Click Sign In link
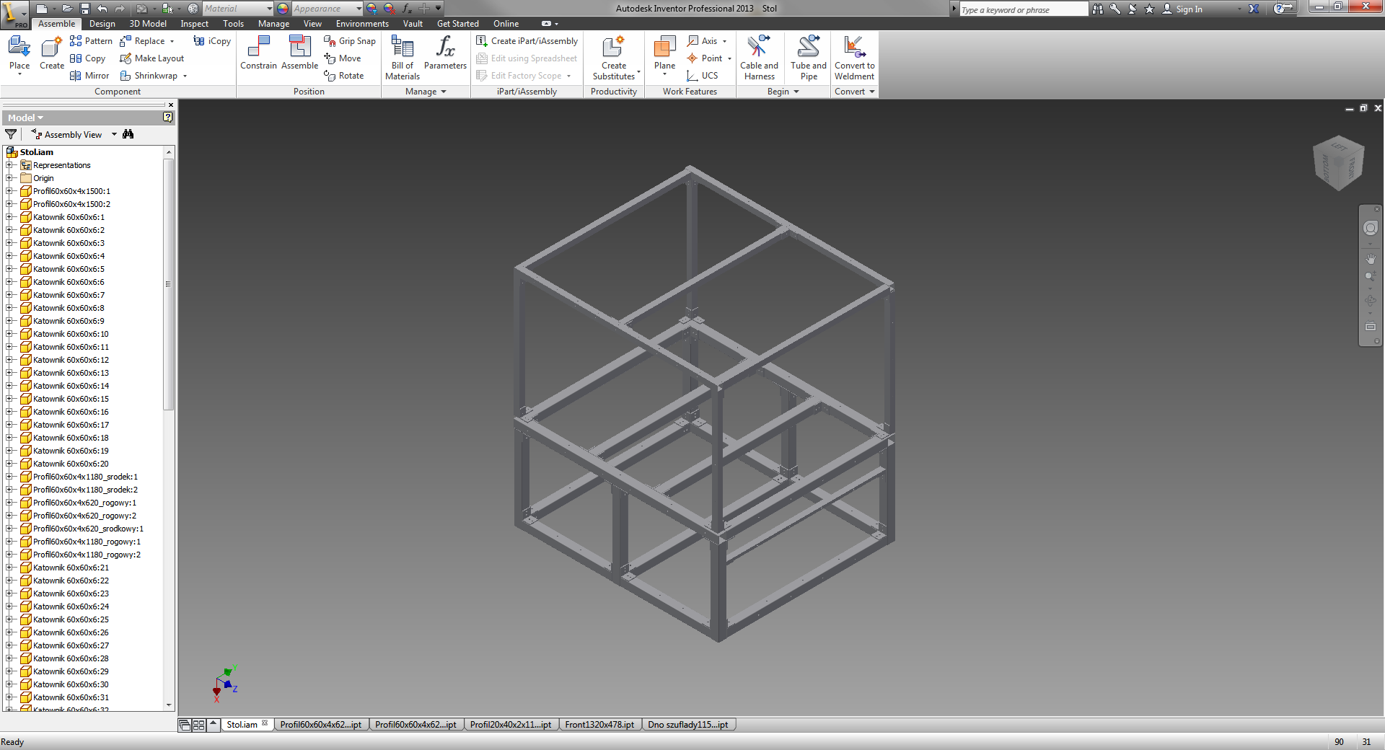 tap(1189, 9)
